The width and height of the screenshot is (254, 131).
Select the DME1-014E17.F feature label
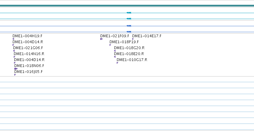point(147,36)
